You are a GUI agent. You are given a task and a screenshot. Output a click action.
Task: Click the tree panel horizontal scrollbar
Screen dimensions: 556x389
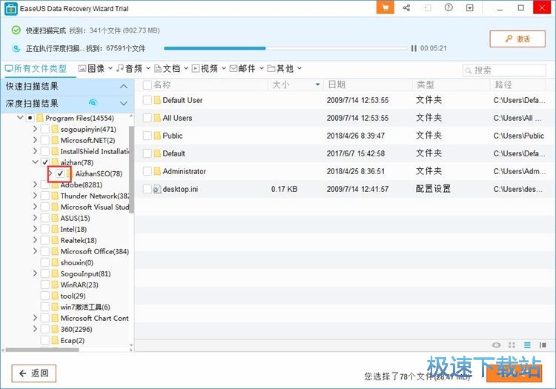click(42, 350)
